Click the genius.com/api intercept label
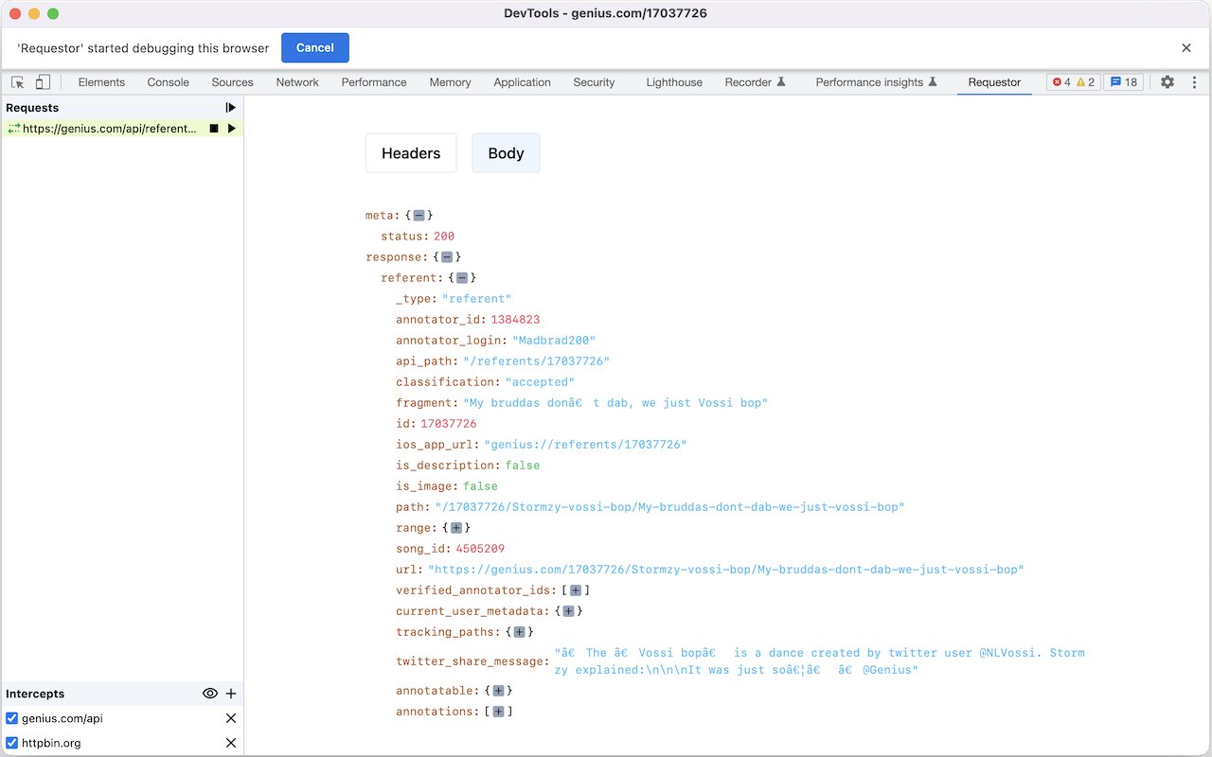This screenshot has width=1212, height=757. click(x=62, y=718)
